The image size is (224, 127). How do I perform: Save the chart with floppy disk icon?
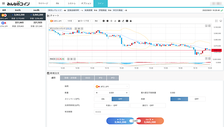[x=119, y=21]
